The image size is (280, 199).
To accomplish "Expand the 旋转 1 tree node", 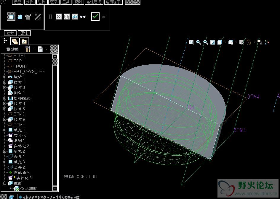I will click(x=5, y=77).
